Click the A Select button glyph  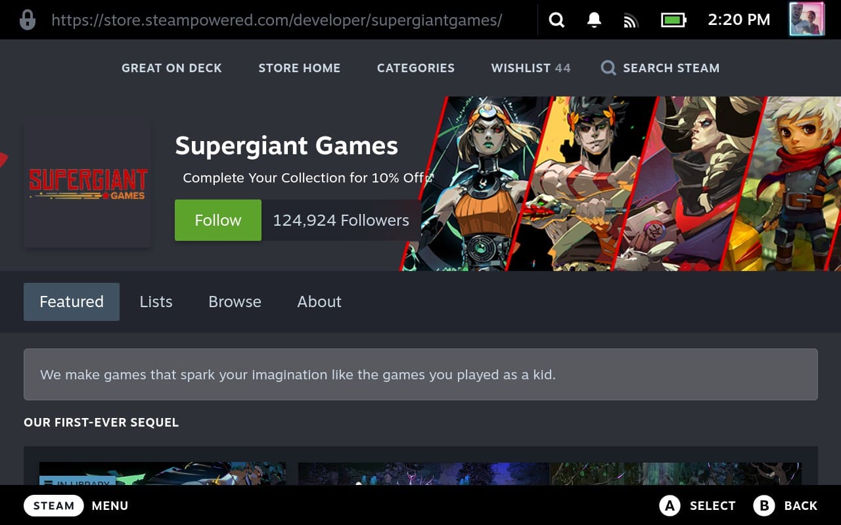pos(670,505)
